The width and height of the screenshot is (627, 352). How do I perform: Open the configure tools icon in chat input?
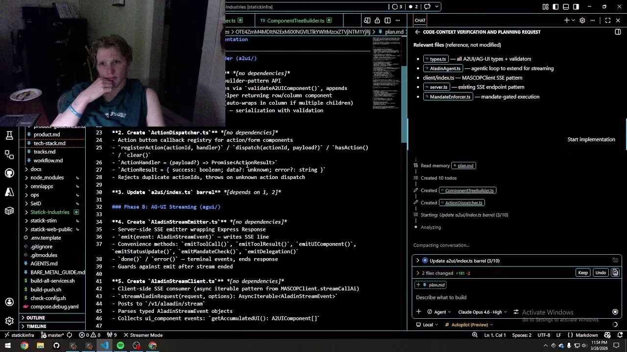[517, 312]
